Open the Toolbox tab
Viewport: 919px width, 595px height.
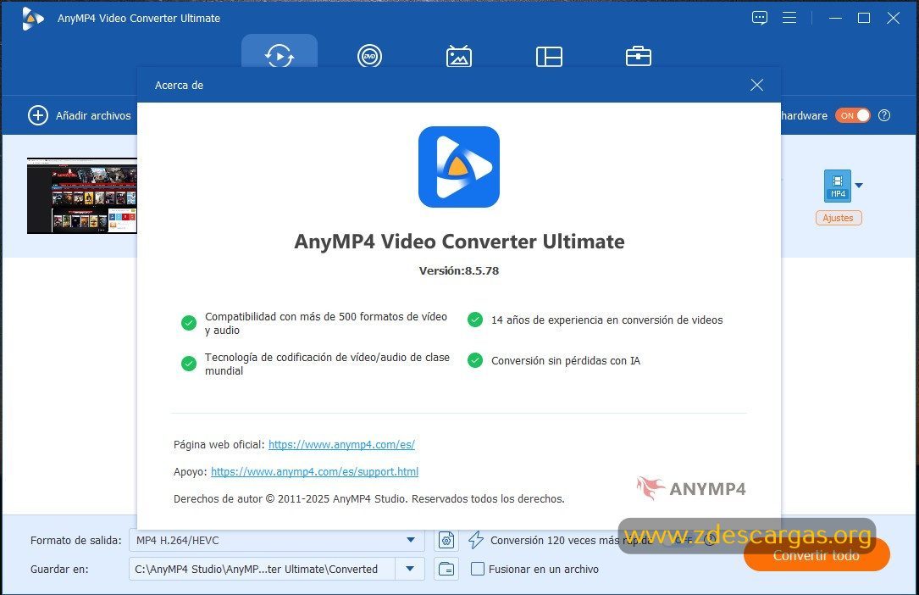point(639,56)
